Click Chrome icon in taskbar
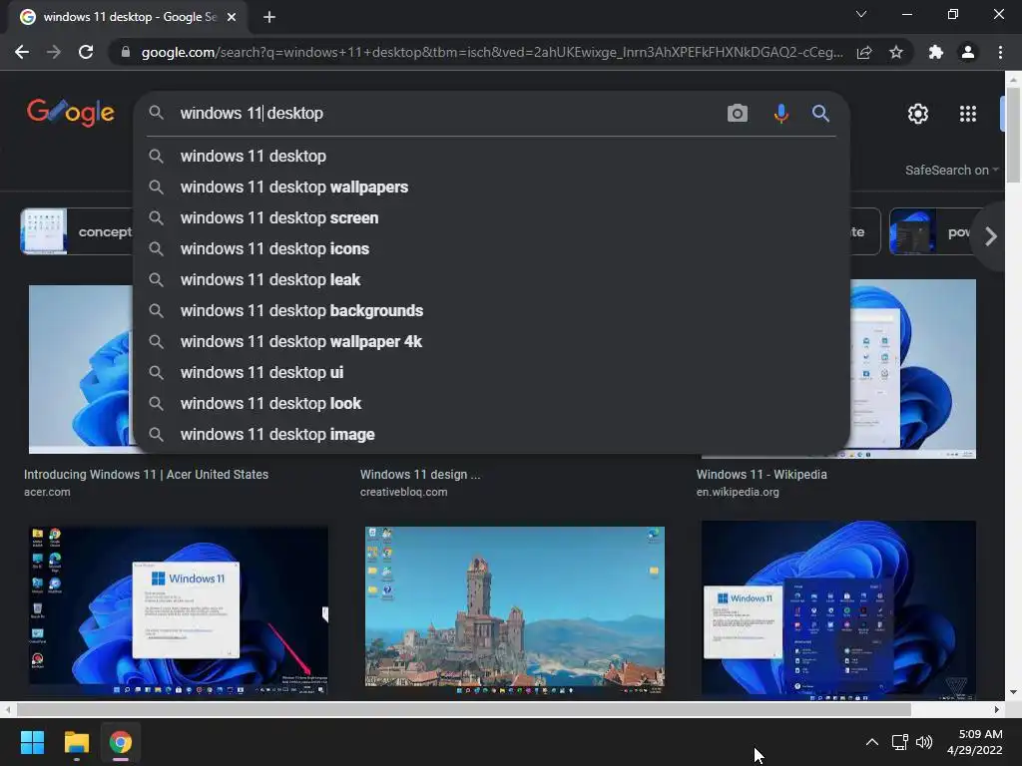This screenshot has height=766, width=1022. pos(121,742)
